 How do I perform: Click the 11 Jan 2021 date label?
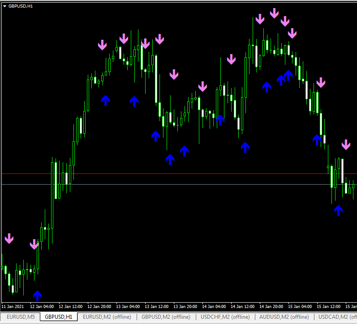click(13, 307)
